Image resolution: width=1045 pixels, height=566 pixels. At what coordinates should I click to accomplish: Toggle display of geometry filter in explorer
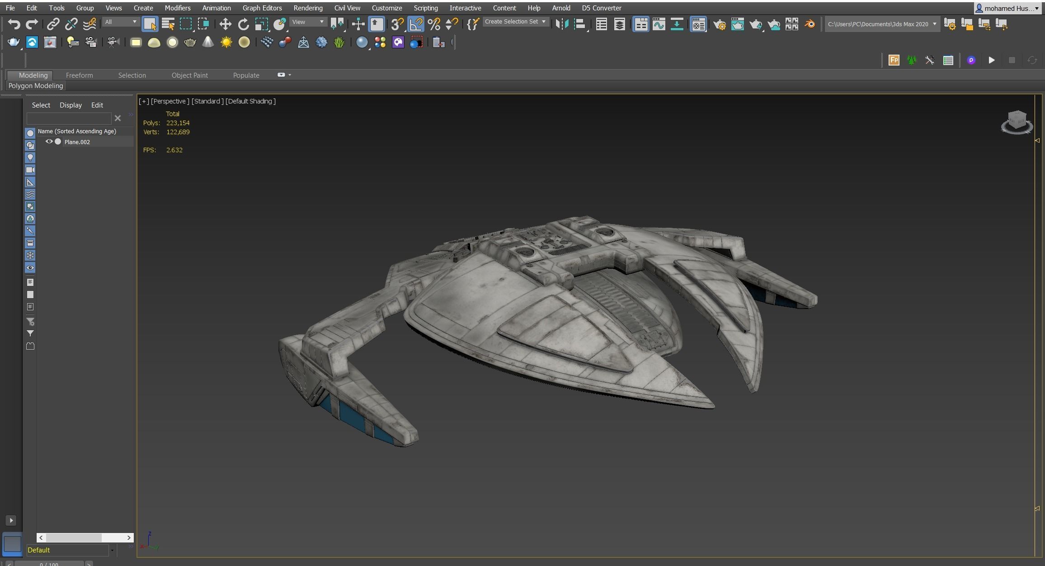coord(30,133)
